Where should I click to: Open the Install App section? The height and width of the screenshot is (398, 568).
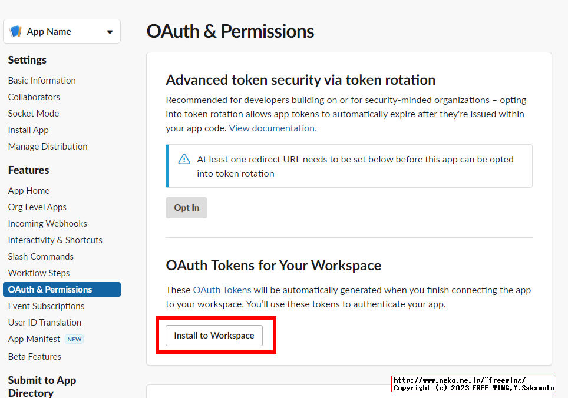point(28,130)
